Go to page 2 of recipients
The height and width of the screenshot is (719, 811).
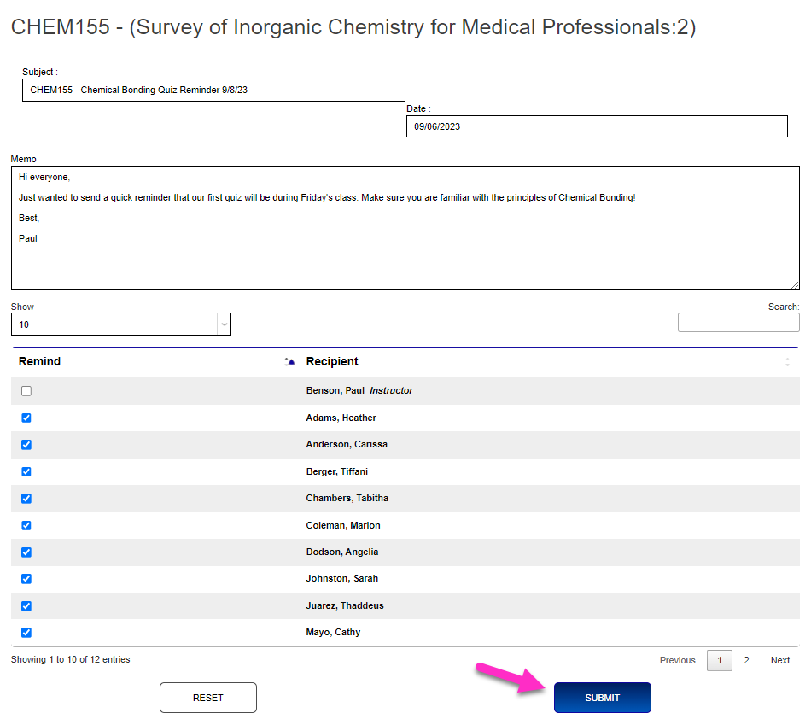(x=746, y=660)
